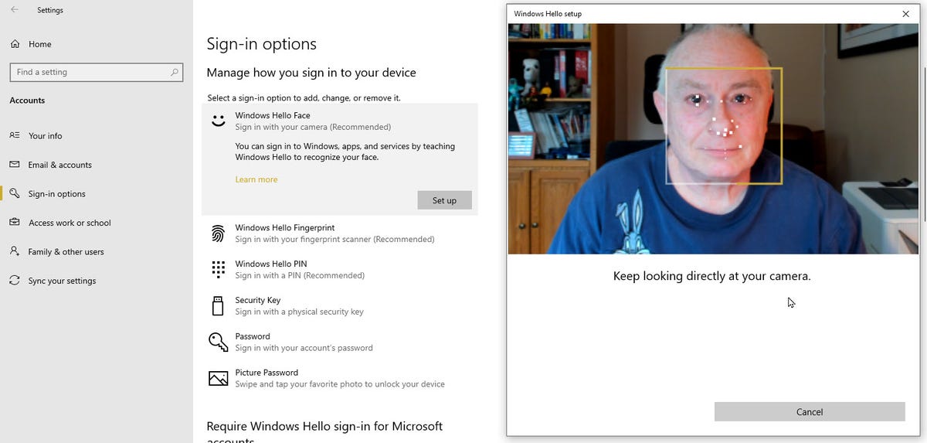927x443 pixels.
Task: Click the Find a setting search box
Action: tap(97, 72)
